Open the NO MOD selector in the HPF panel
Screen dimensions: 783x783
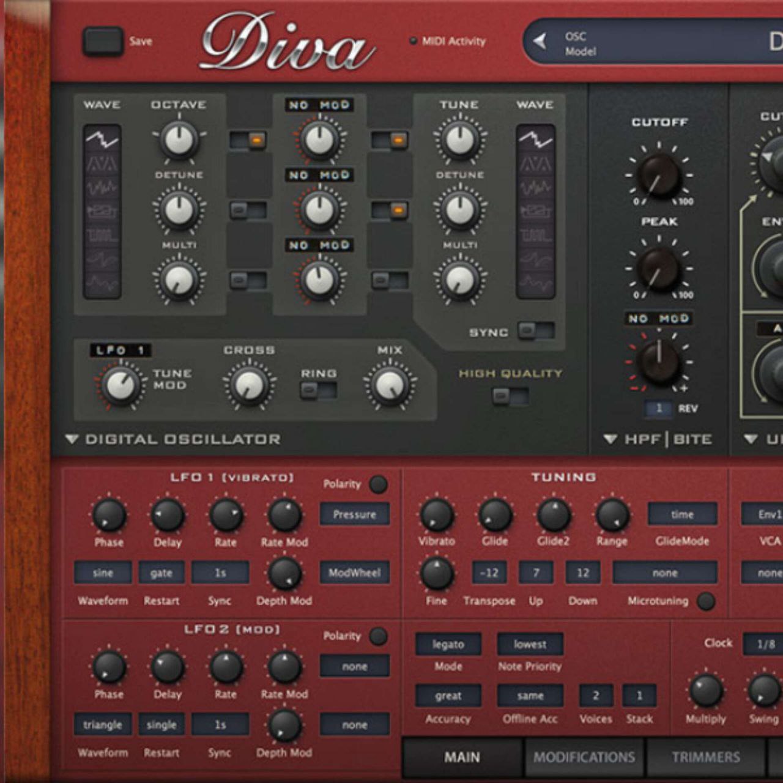click(x=659, y=319)
